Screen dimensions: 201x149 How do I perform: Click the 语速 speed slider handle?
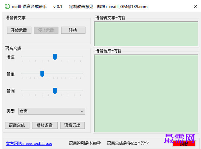[55, 57]
